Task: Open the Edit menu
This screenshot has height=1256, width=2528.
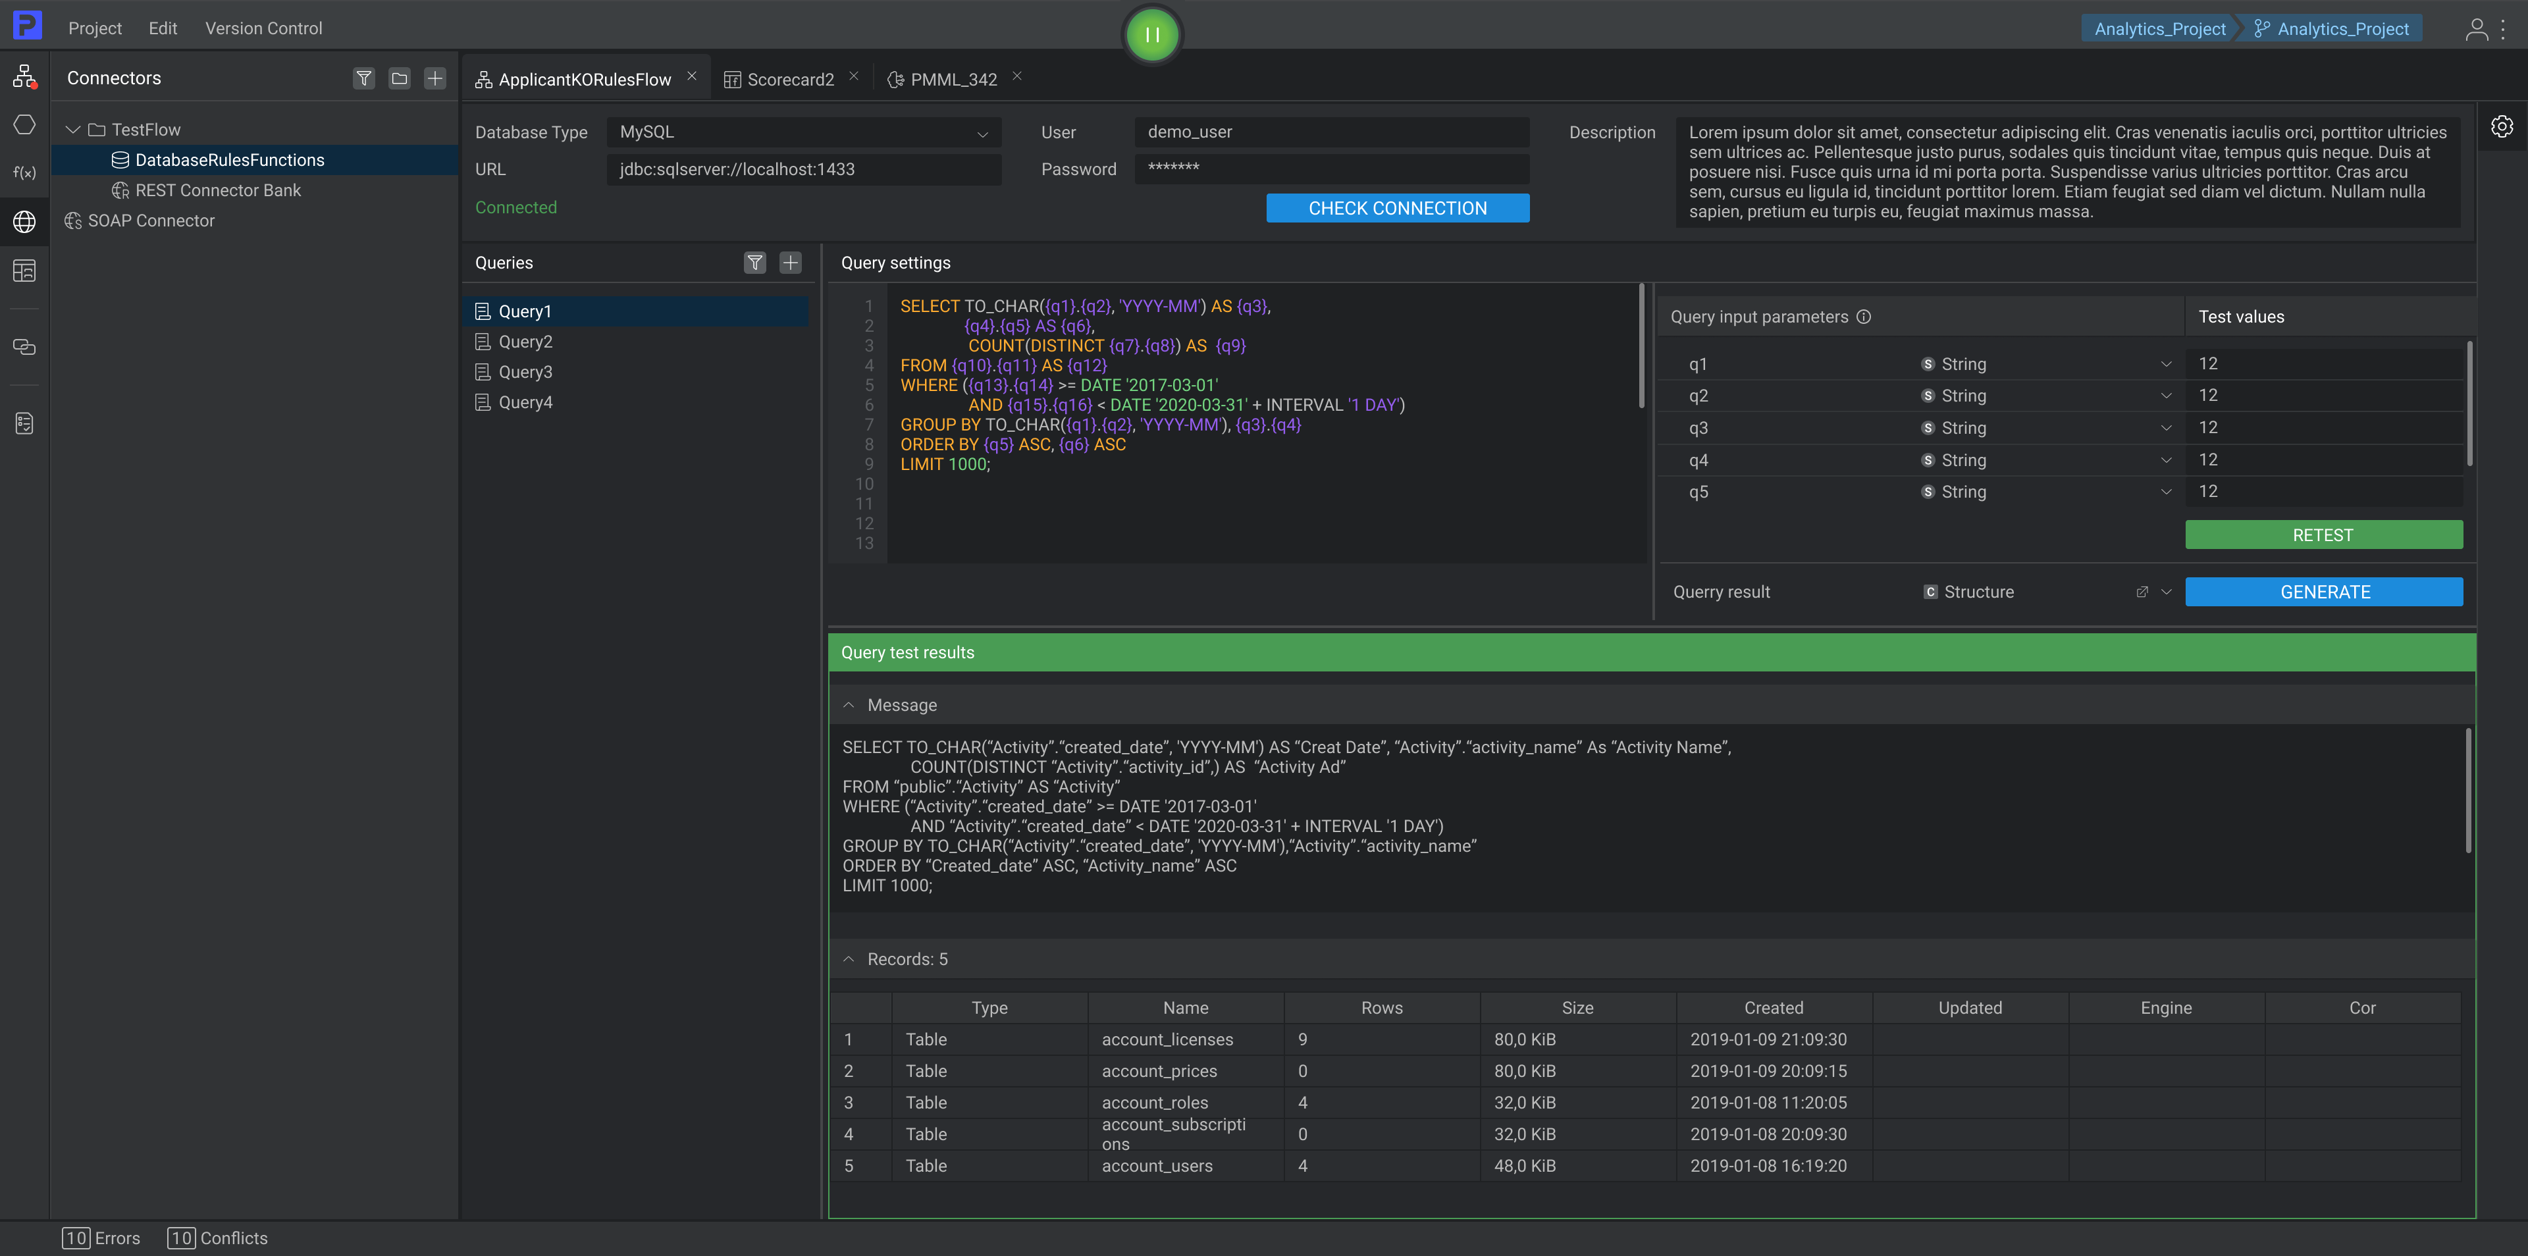Action: [x=163, y=28]
